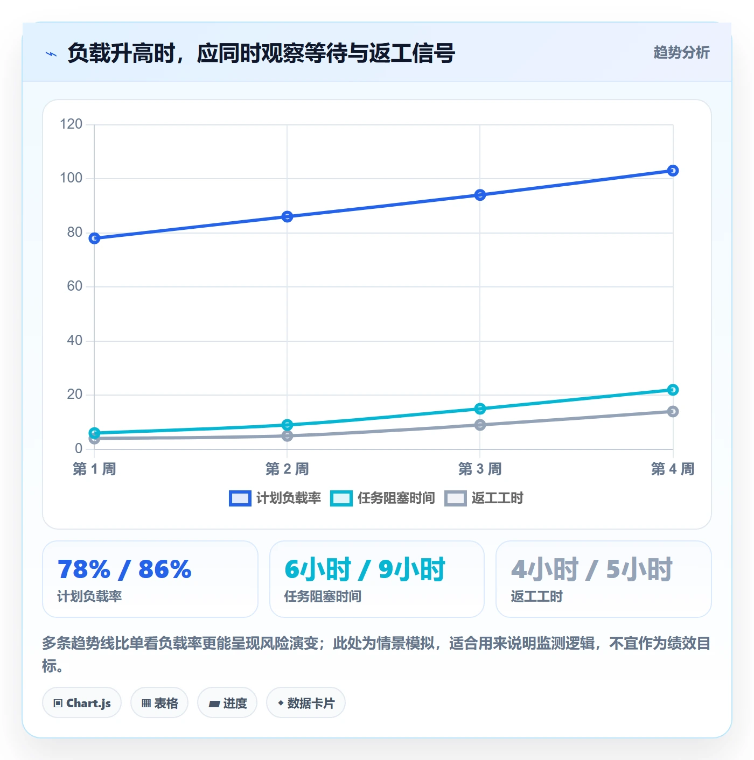Viewport: 754px width, 760px height.
Task: Click the 78% / 86% data card value
Action: [x=124, y=569]
